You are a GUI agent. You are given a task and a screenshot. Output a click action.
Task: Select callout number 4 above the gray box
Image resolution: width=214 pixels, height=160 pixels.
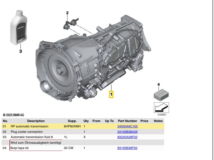[158, 85]
